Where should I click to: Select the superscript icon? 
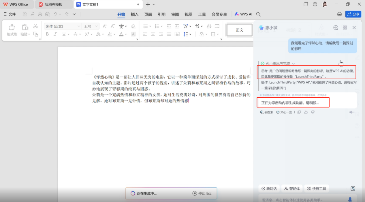[86, 34]
